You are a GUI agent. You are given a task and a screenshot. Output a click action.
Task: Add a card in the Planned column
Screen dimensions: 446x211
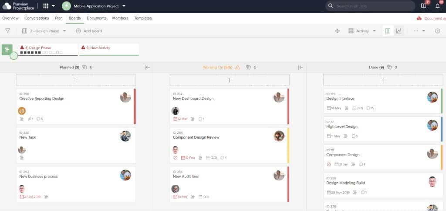coord(76,80)
